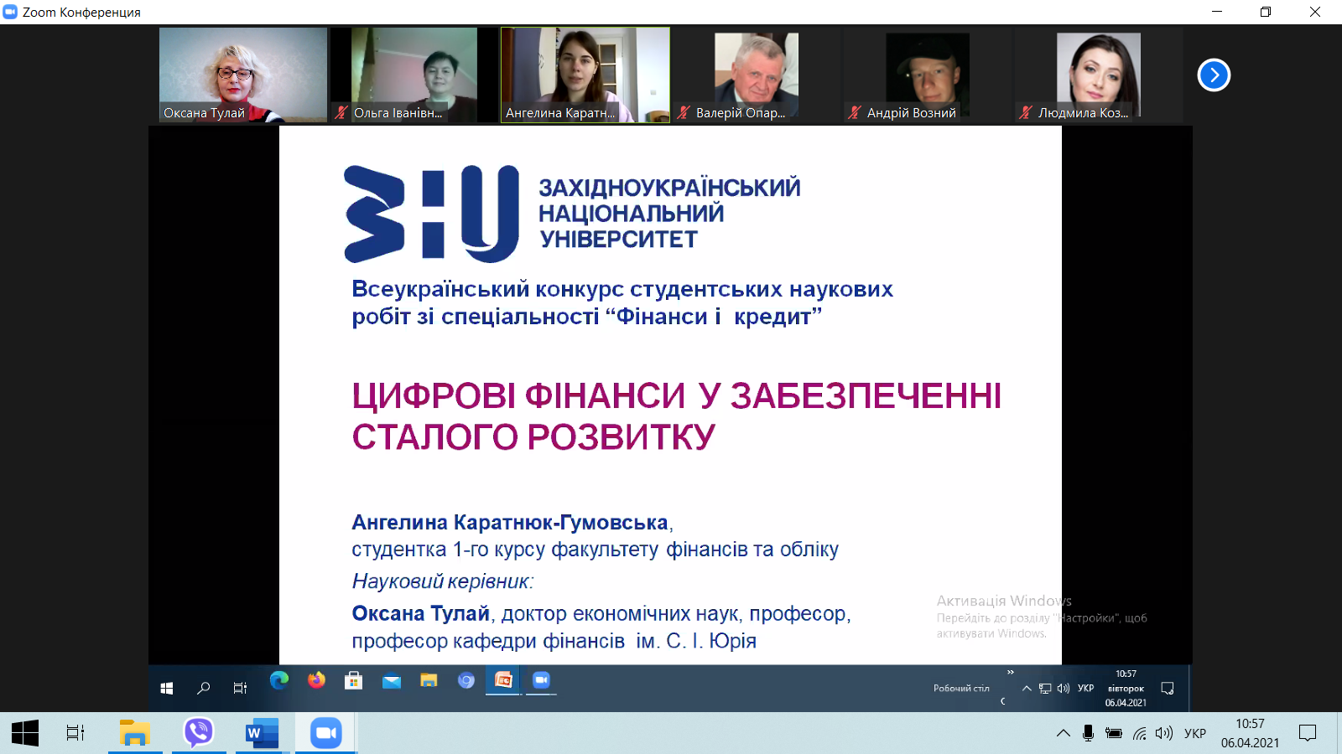Open Firefox in shared screen taskbar

pyautogui.click(x=316, y=680)
